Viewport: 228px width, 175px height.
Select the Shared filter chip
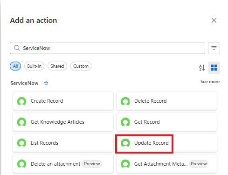[x=57, y=66]
